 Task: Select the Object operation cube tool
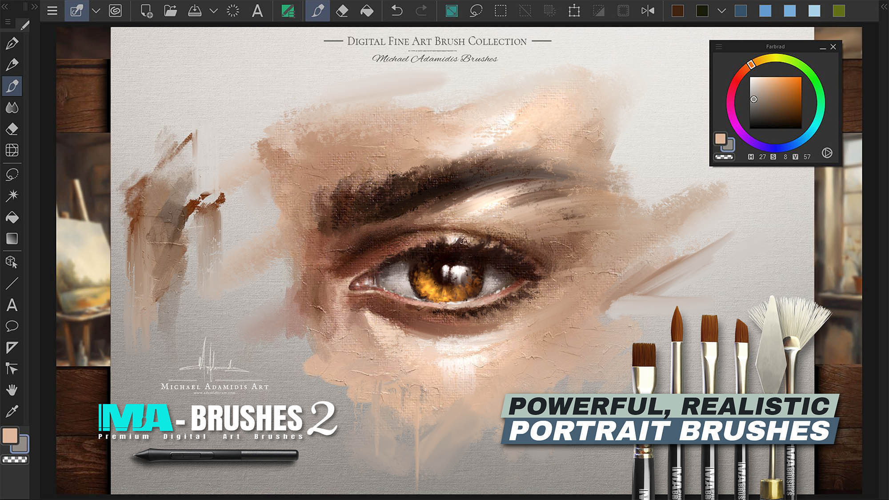[12, 262]
